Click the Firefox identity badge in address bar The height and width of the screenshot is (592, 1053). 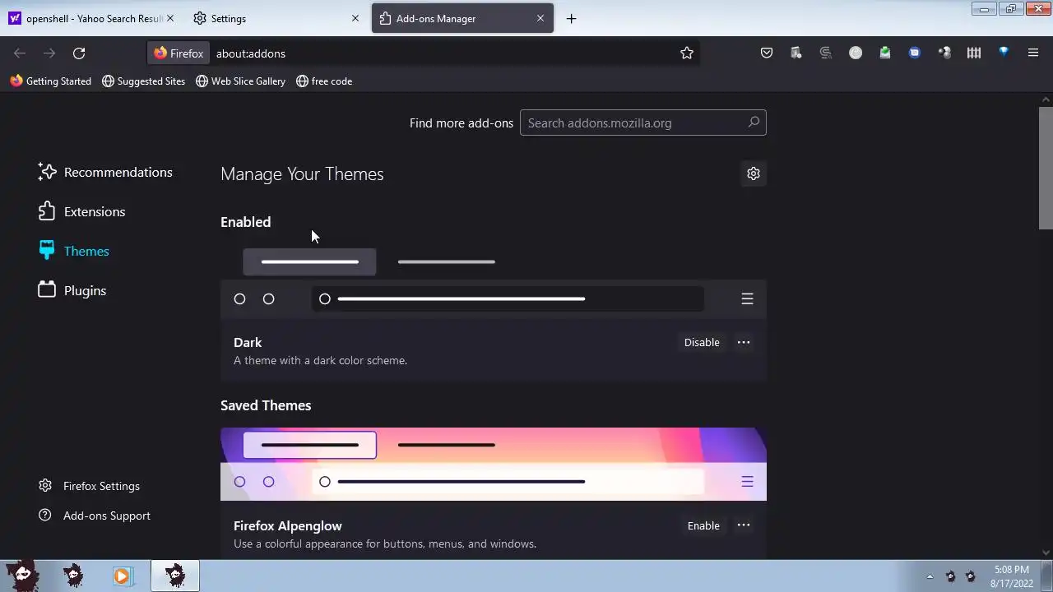(179, 53)
